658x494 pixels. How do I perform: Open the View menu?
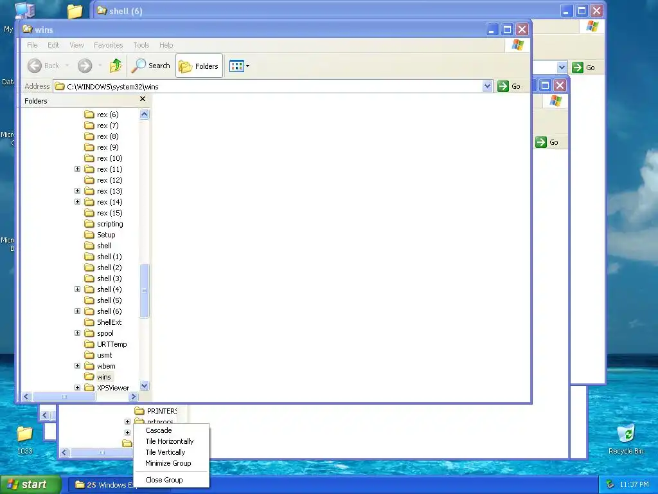[76, 45]
